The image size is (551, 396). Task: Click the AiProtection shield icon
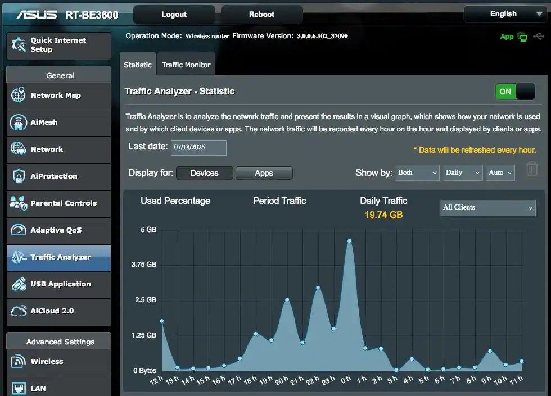click(x=19, y=176)
